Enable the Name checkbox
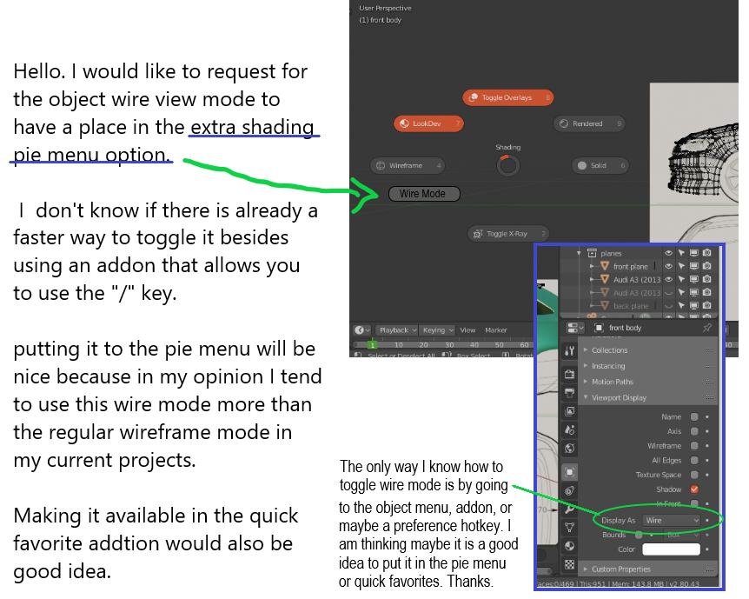 tap(694, 416)
